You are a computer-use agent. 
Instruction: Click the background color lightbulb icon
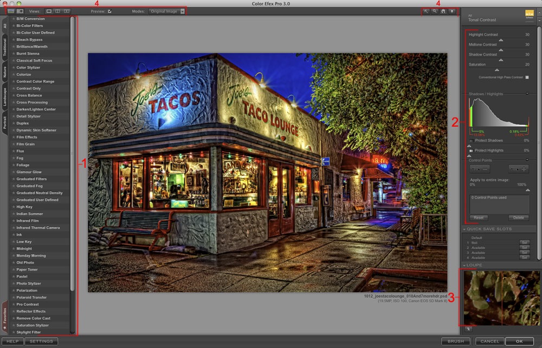452,11
